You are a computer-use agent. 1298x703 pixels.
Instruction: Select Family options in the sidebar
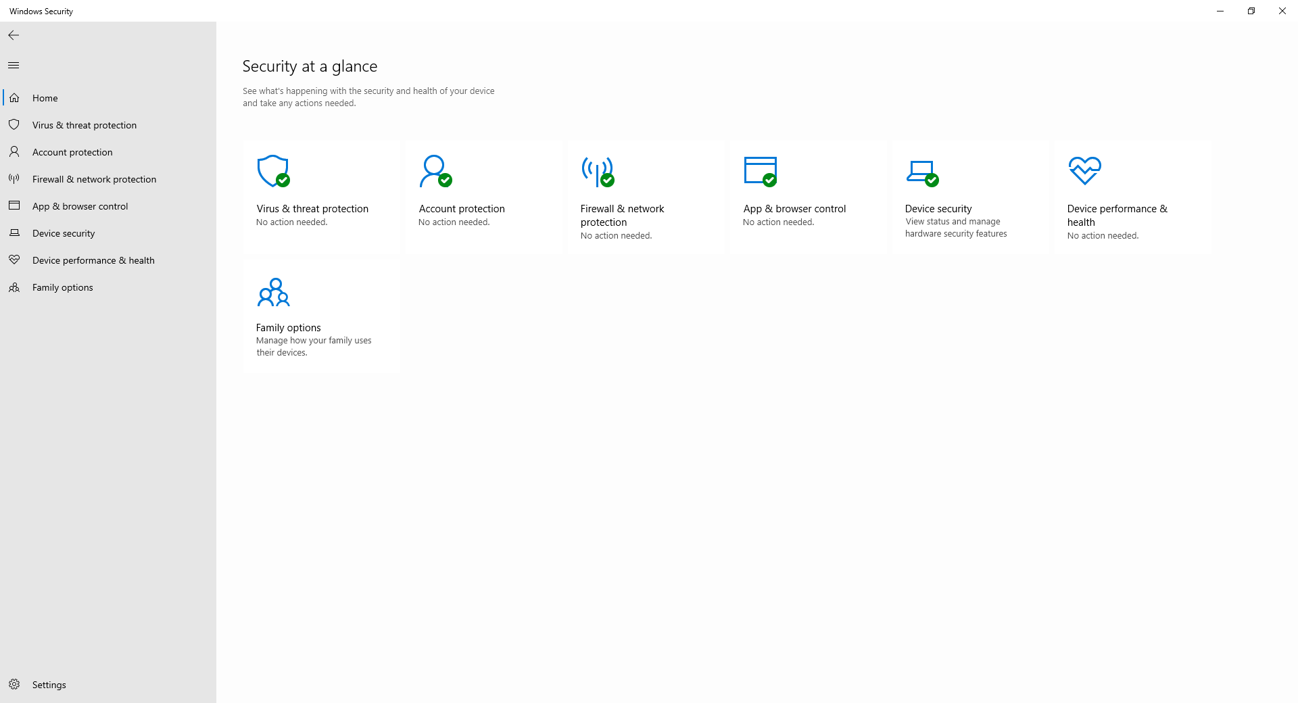tap(63, 287)
